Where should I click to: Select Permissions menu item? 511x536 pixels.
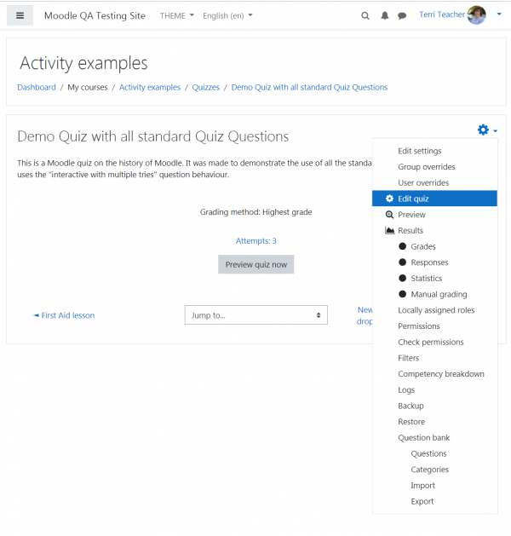[419, 326]
